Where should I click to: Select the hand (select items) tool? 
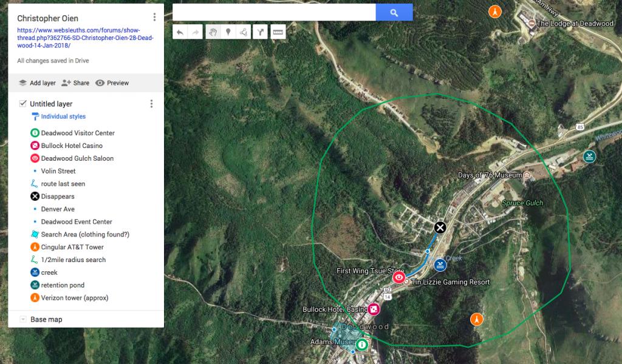tap(213, 32)
